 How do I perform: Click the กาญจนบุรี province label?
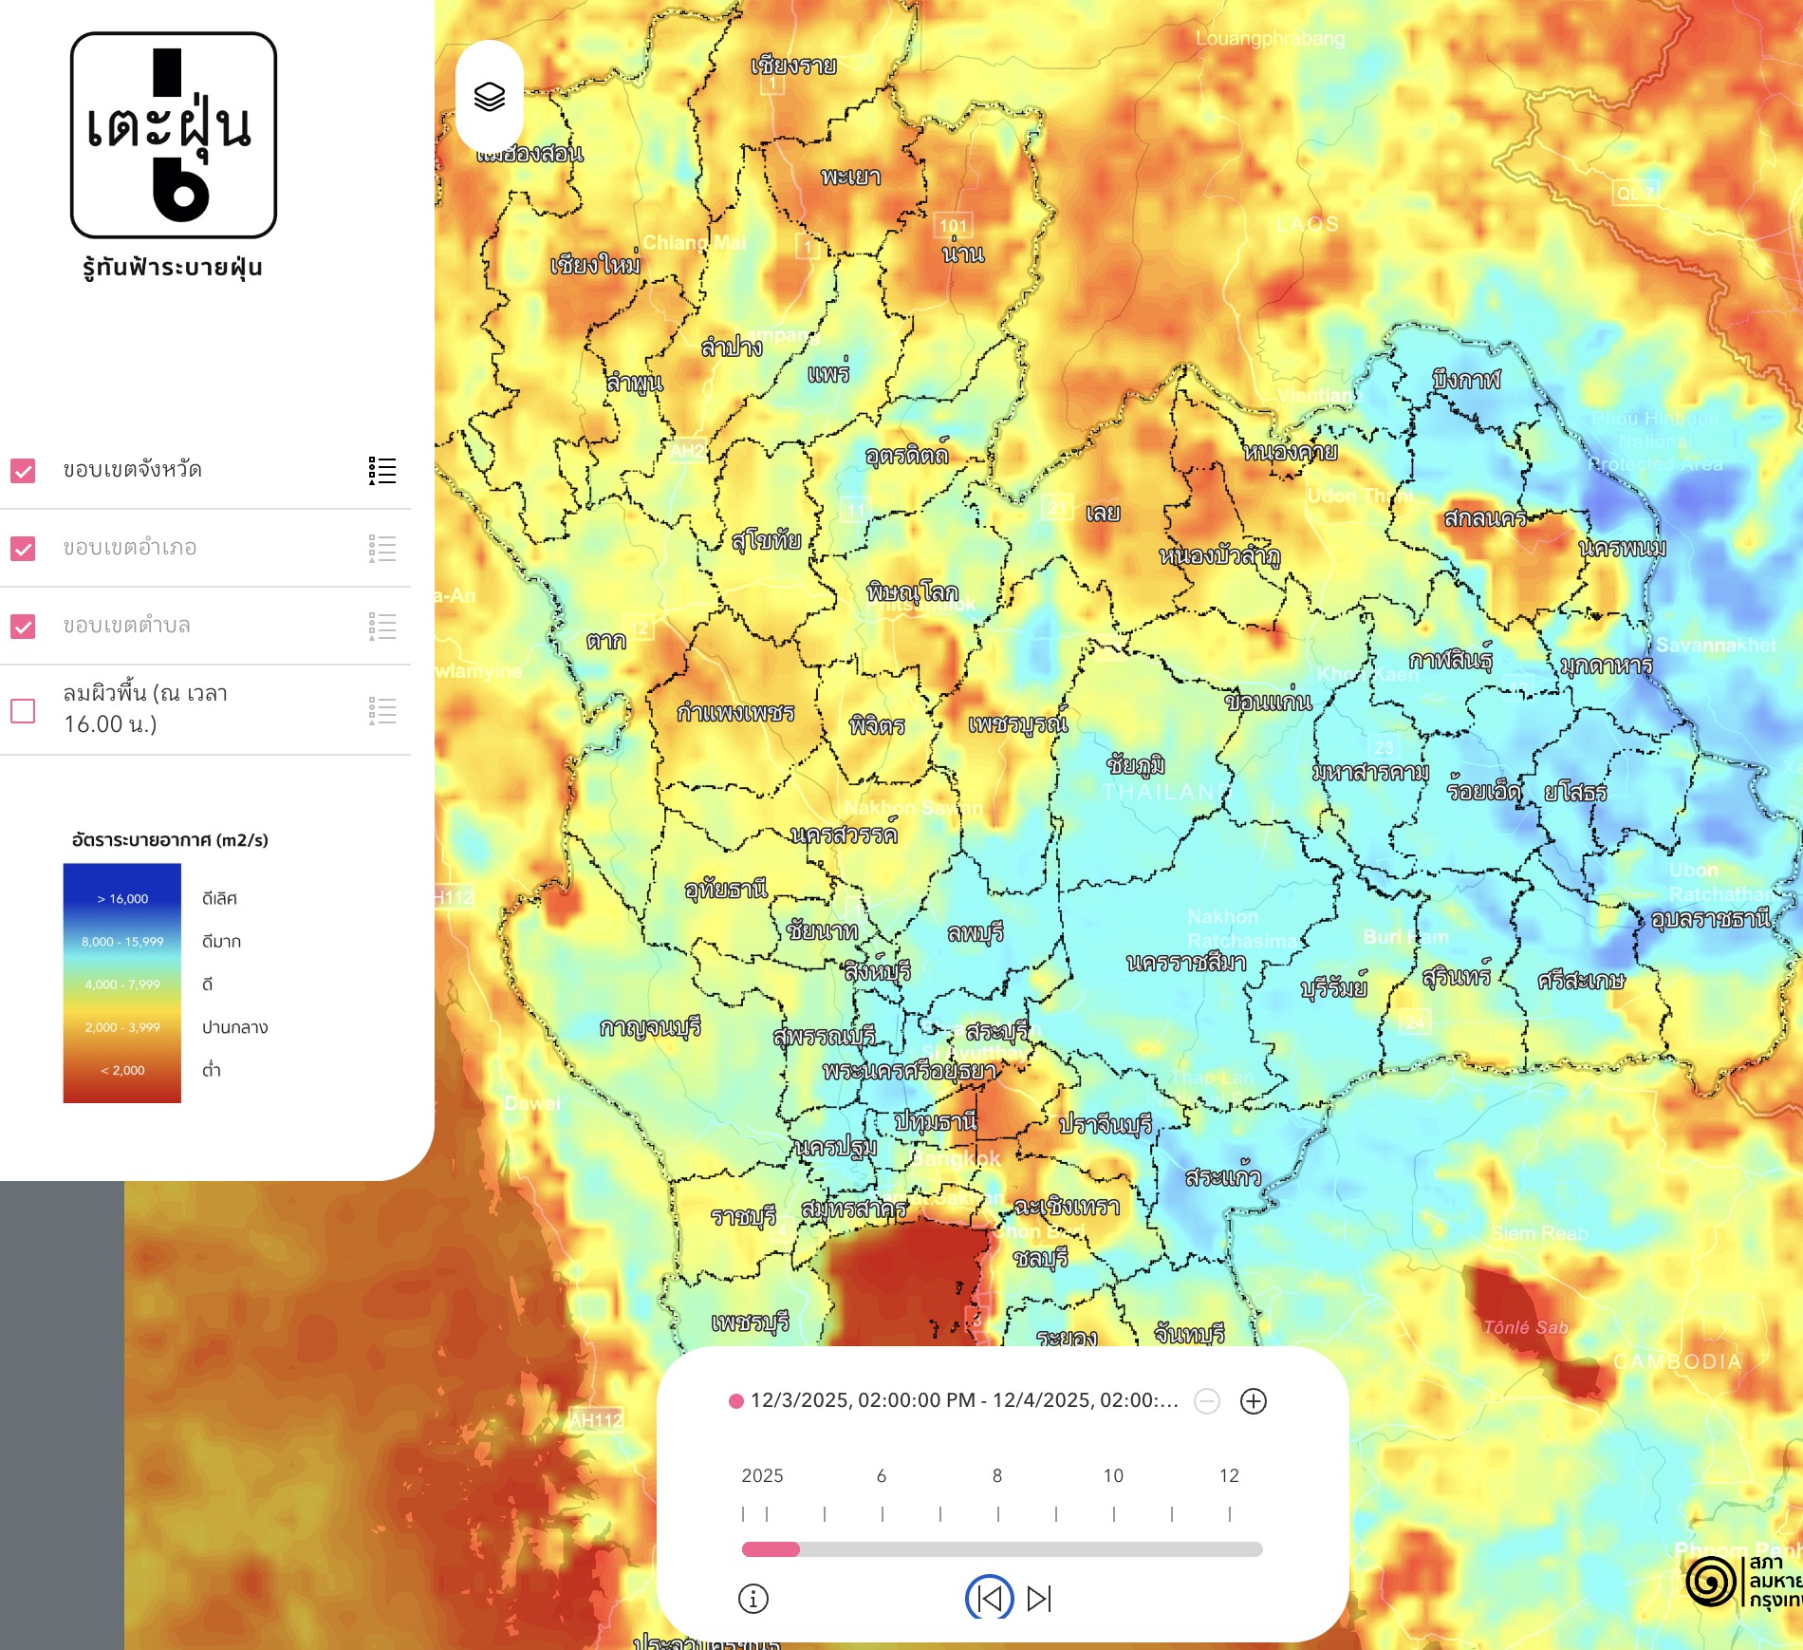coord(650,1027)
